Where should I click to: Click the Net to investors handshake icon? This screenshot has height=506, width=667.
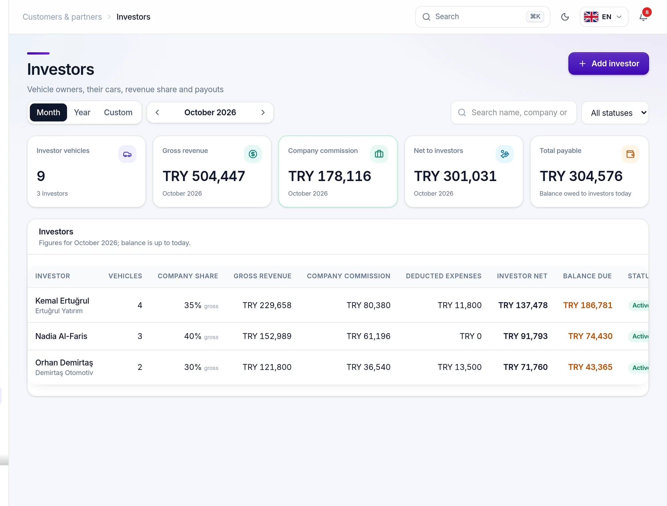505,154
